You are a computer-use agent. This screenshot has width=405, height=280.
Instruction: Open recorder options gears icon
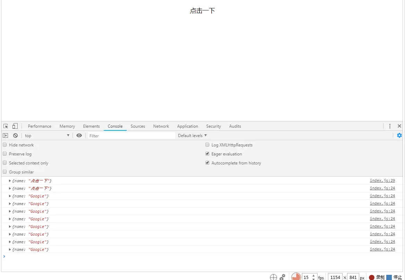tap(282, 277)
